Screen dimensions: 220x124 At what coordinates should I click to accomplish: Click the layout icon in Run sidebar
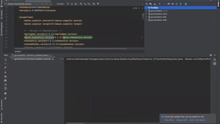pyautogui.click(x=5, y=93)
